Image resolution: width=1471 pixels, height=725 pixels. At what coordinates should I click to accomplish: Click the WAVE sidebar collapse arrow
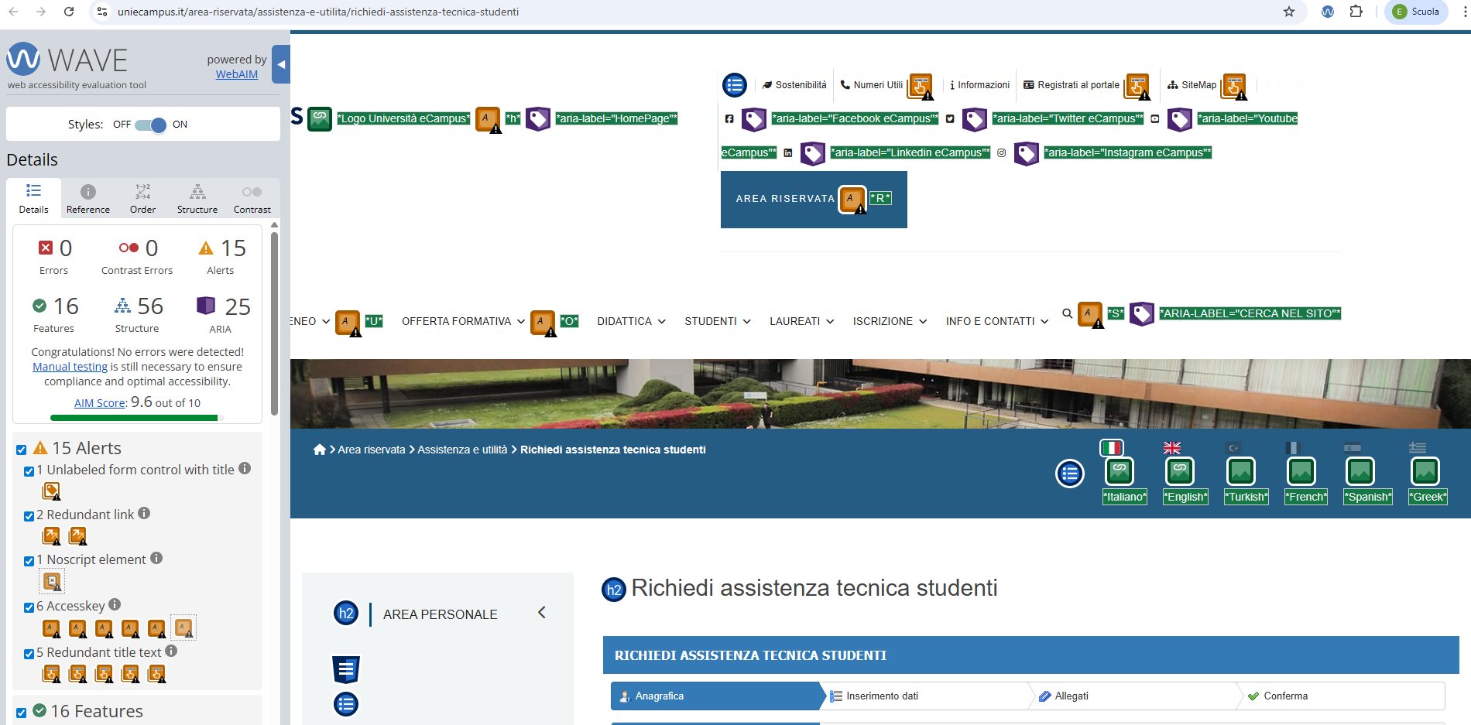point(281,65)
